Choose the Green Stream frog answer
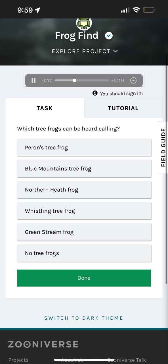The width and height of the screenshot is (168, 364). 84,232
